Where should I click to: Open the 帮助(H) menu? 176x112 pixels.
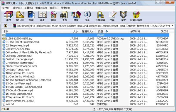pyautogui.click(x=65, y=8)
